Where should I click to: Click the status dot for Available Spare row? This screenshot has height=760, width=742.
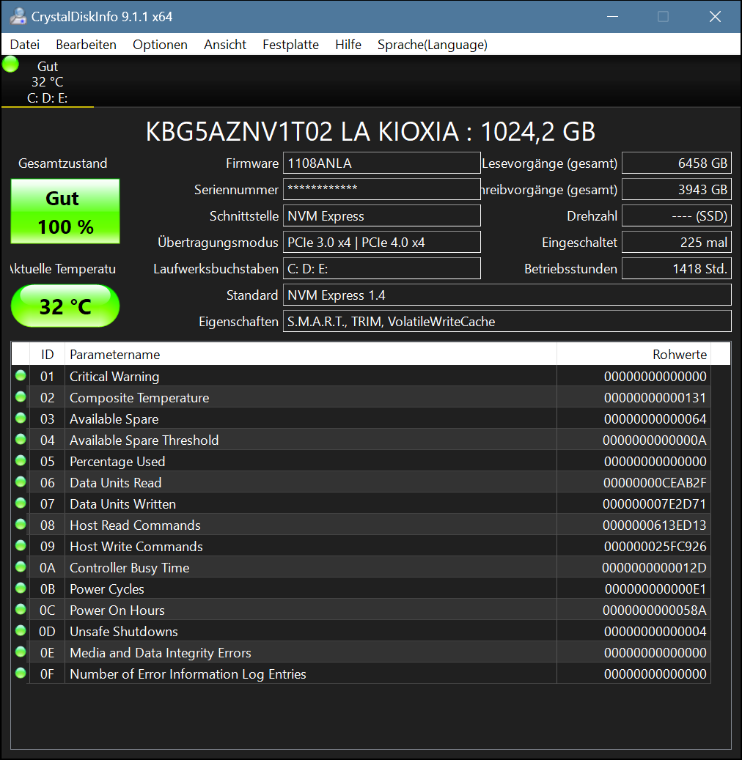point(21,418)
